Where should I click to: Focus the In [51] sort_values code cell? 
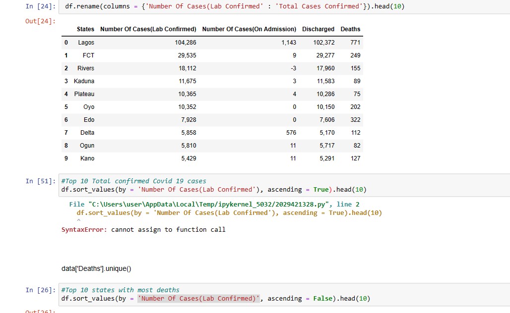tap(284, 185)
